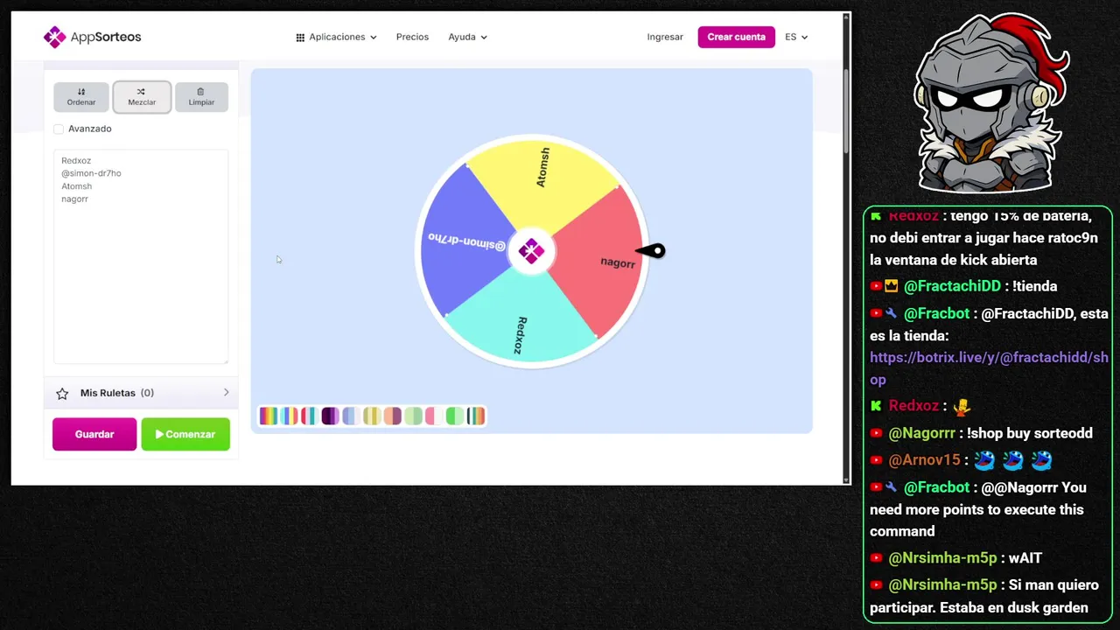Click the wheel center spin logo
This screenshot has width=1120, height=630.
(x=531, y=251)
